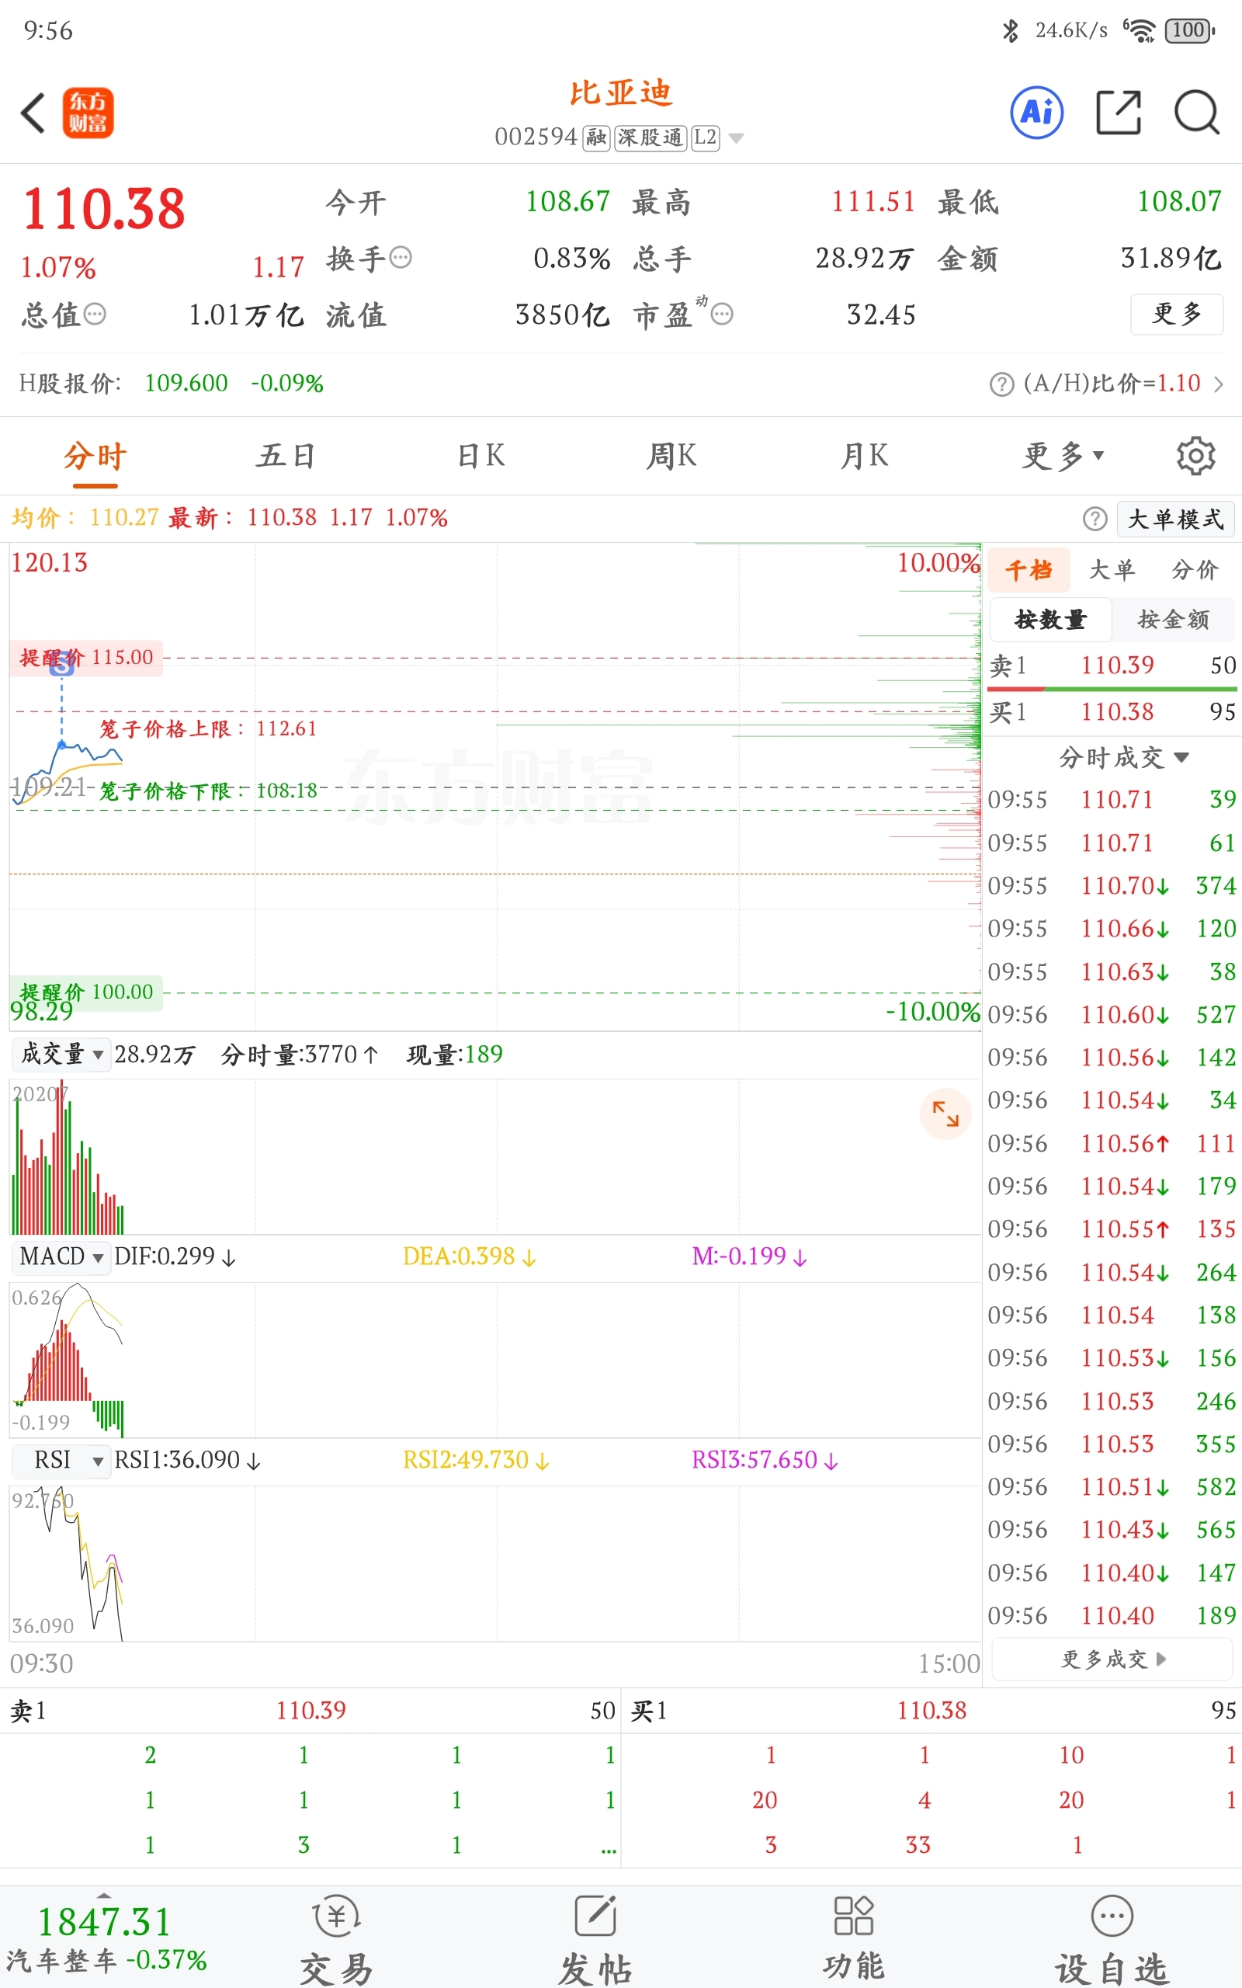Open the 成交量 indicator dropdown
Image resolution: width=1242 pixels, height=1988 pixels.
pyautogui.click(x=61, y=1054)
